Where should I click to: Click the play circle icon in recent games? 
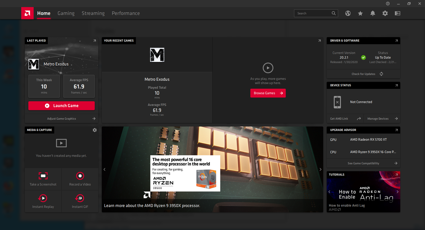pyautogui.click(x=268, y=68)
